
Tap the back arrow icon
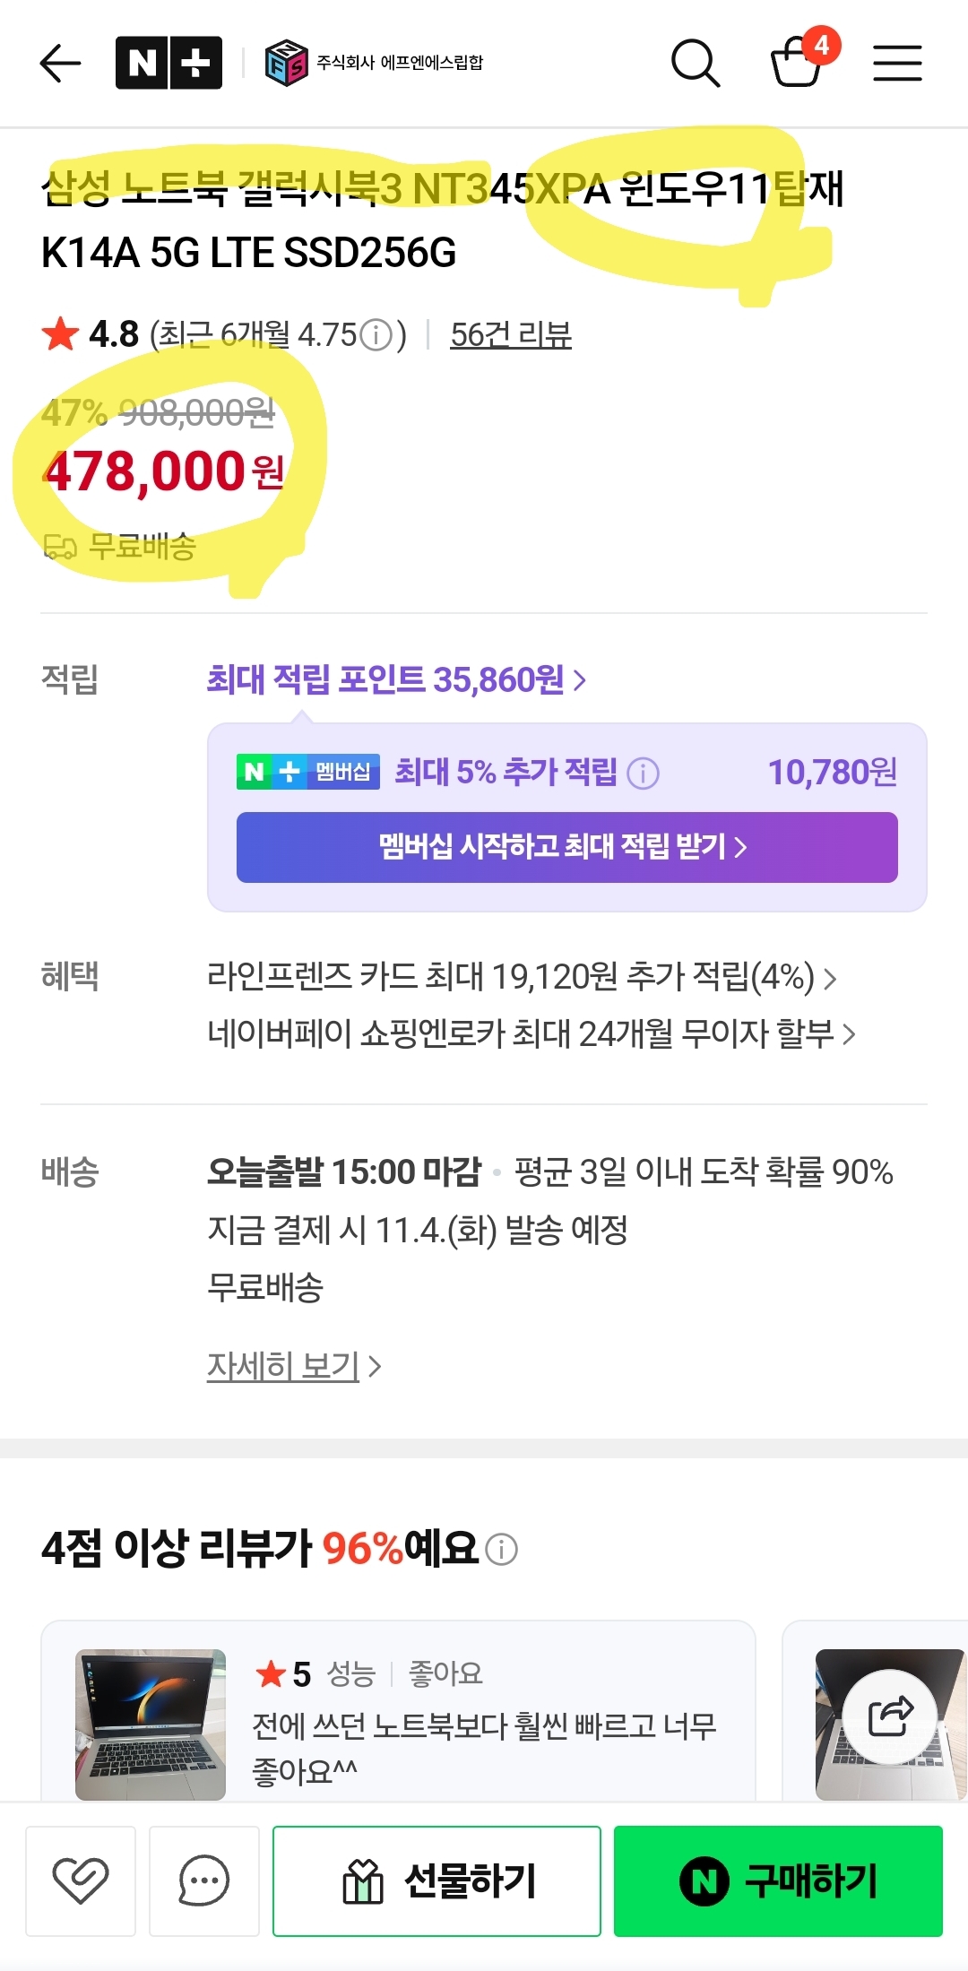pos(61,63)
